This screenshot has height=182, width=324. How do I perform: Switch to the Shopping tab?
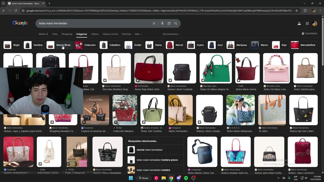(x=67, y=34)
